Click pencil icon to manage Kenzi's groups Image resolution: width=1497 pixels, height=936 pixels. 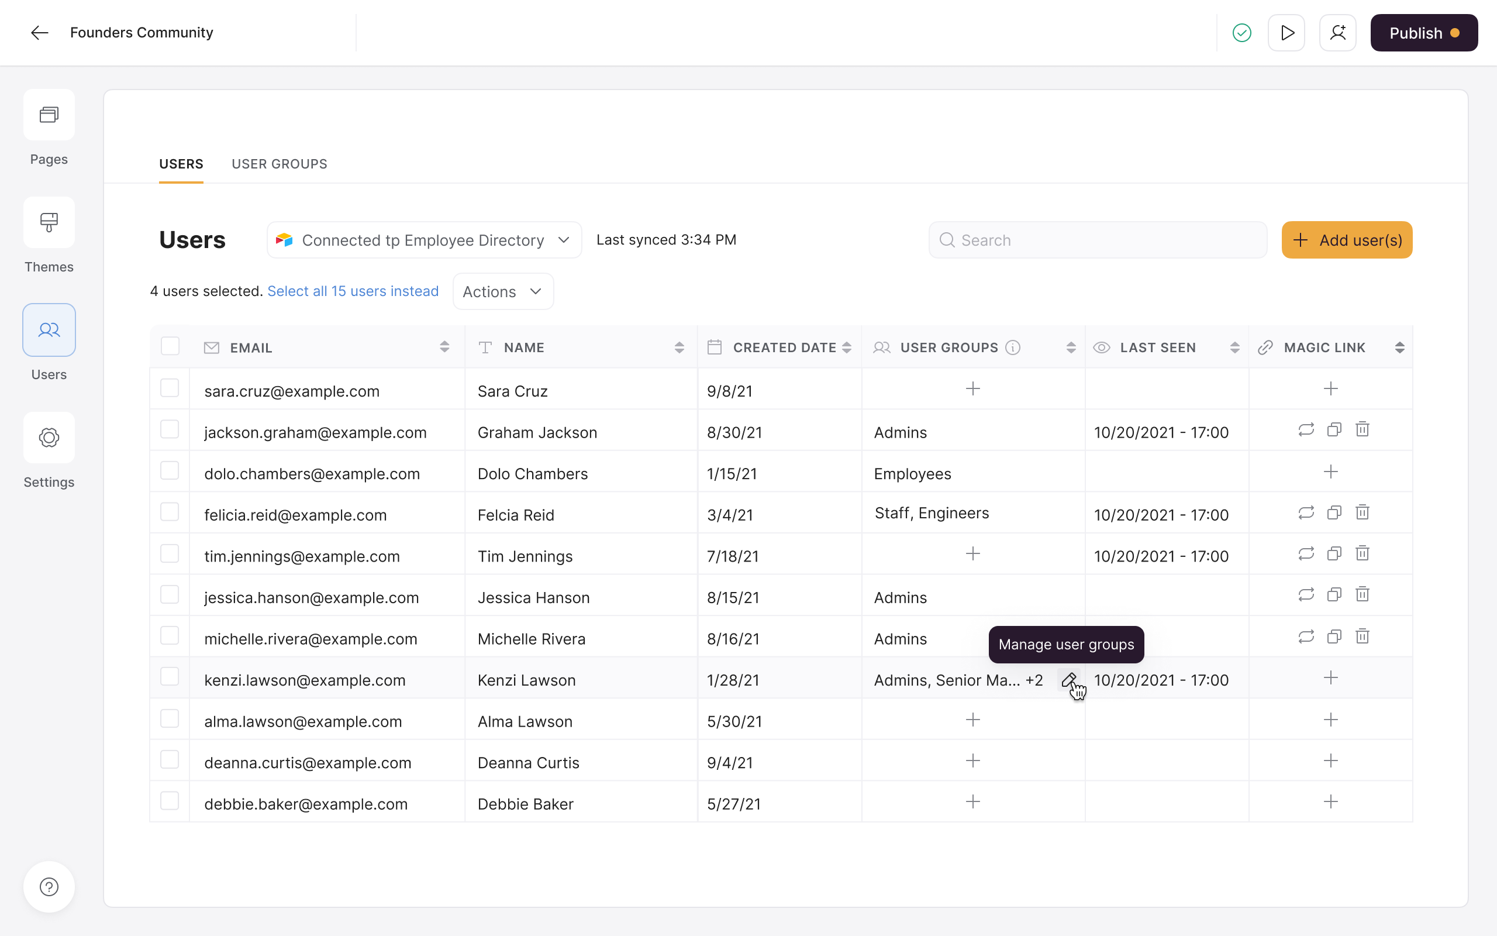coord(1068,680)
